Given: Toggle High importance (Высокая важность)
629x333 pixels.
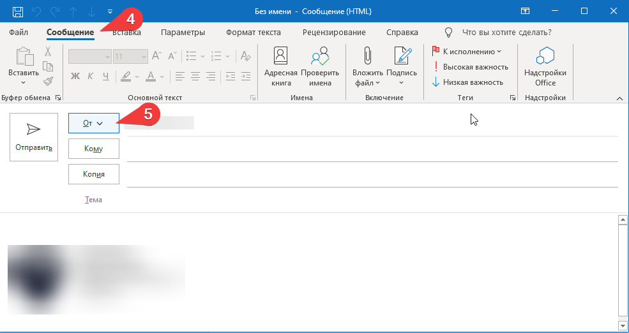Looking at the screenshot, I should tap(470, 67).
